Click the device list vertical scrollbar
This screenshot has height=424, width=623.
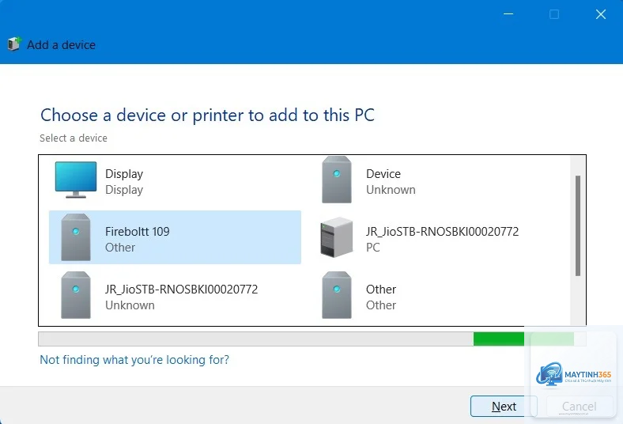578,225
